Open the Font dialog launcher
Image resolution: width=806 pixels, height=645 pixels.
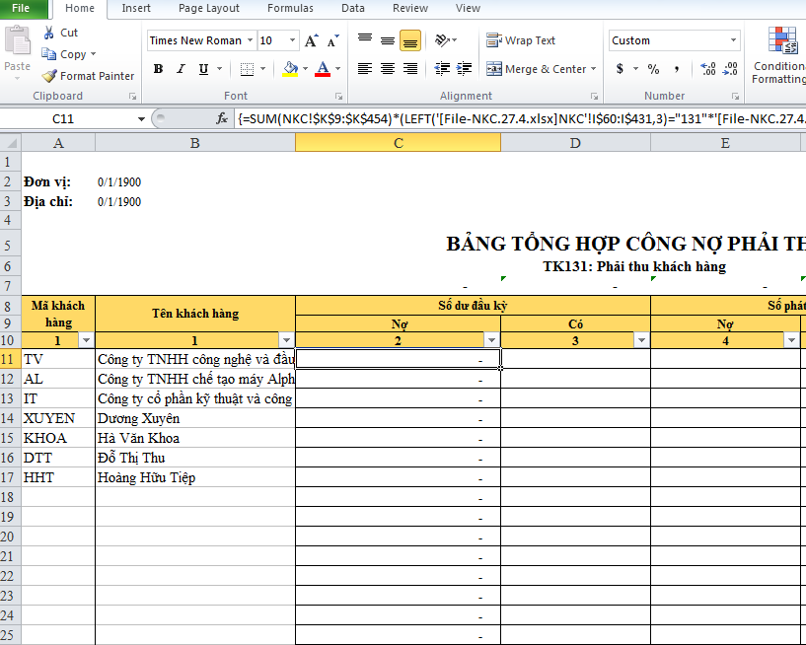tap(338, 96)
